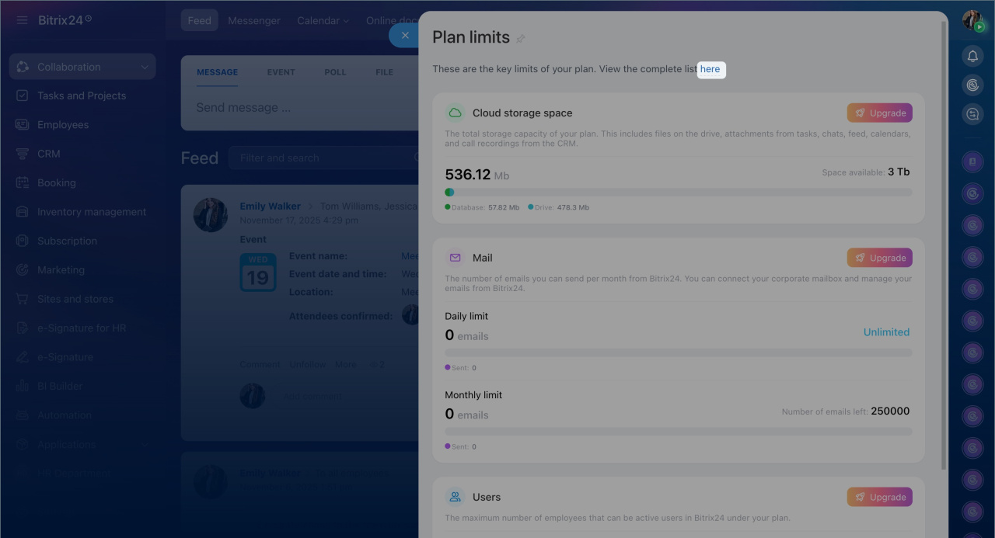The height and width of the screenshot is (538, 995).
Task: Click the Mail envelope icon
Action: click(455, 258)
